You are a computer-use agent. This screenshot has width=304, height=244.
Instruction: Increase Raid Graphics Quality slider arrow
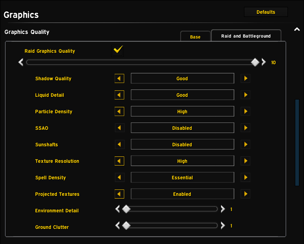264,62
